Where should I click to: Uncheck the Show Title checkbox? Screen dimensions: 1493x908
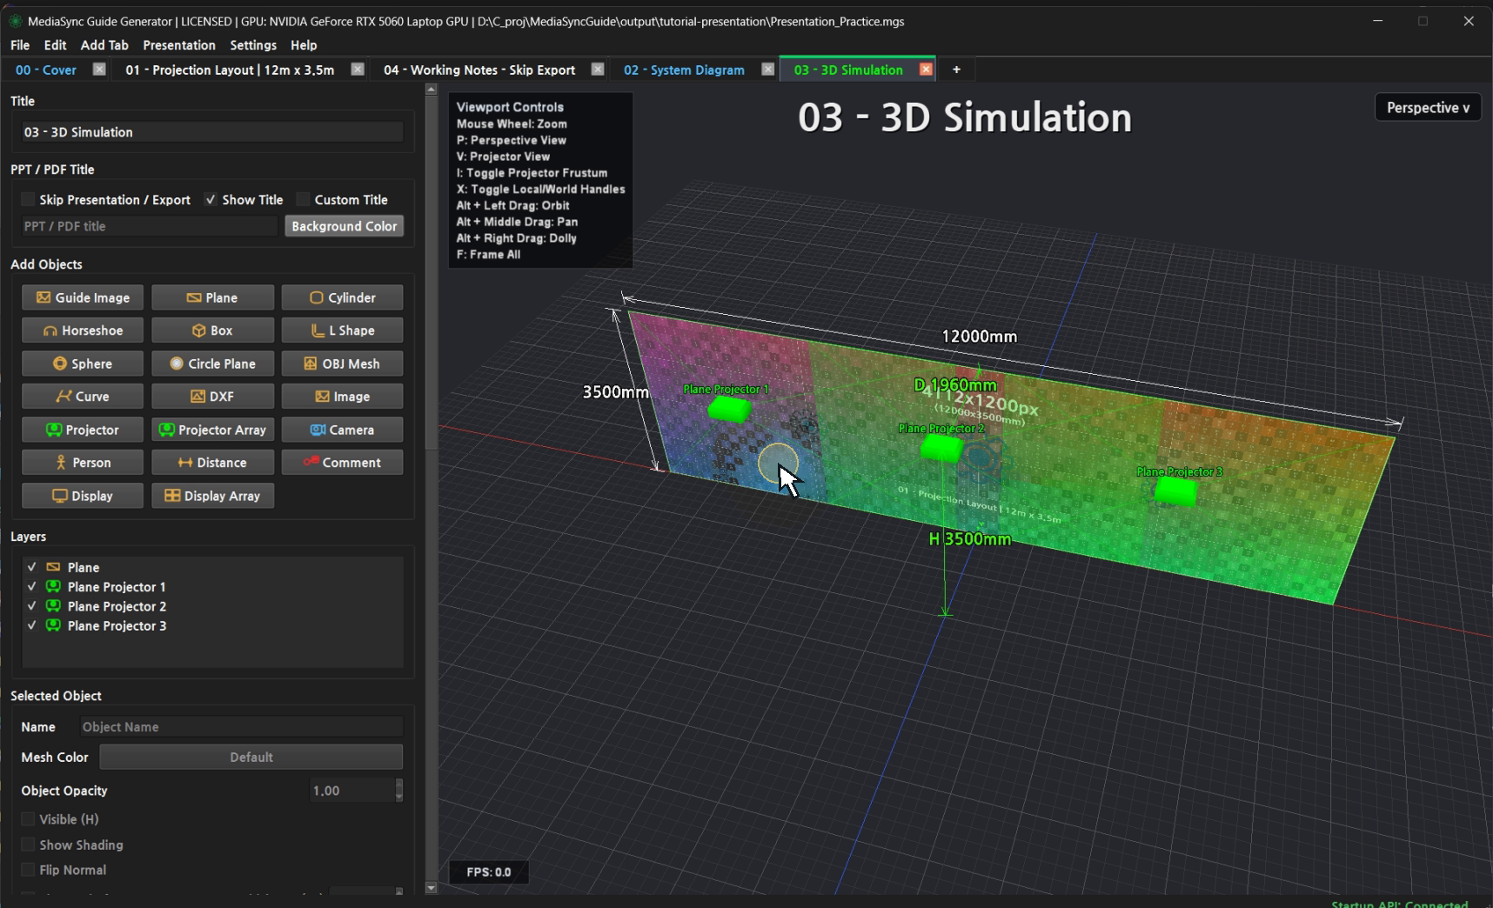coord(211,199)
